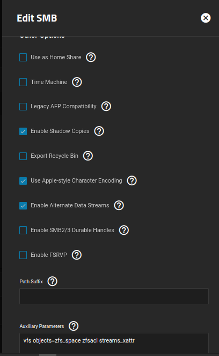
Task: Focus the Auxiliary Parameters text area
Action: click(114, 343)
